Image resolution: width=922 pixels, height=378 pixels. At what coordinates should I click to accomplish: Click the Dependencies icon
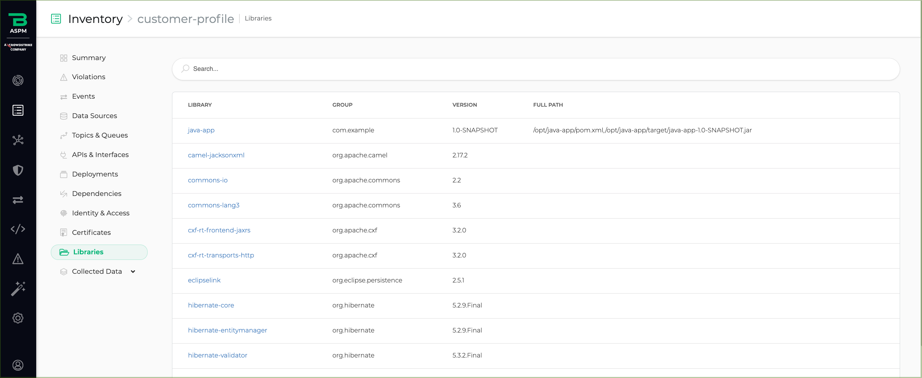(x=64, y=194)
